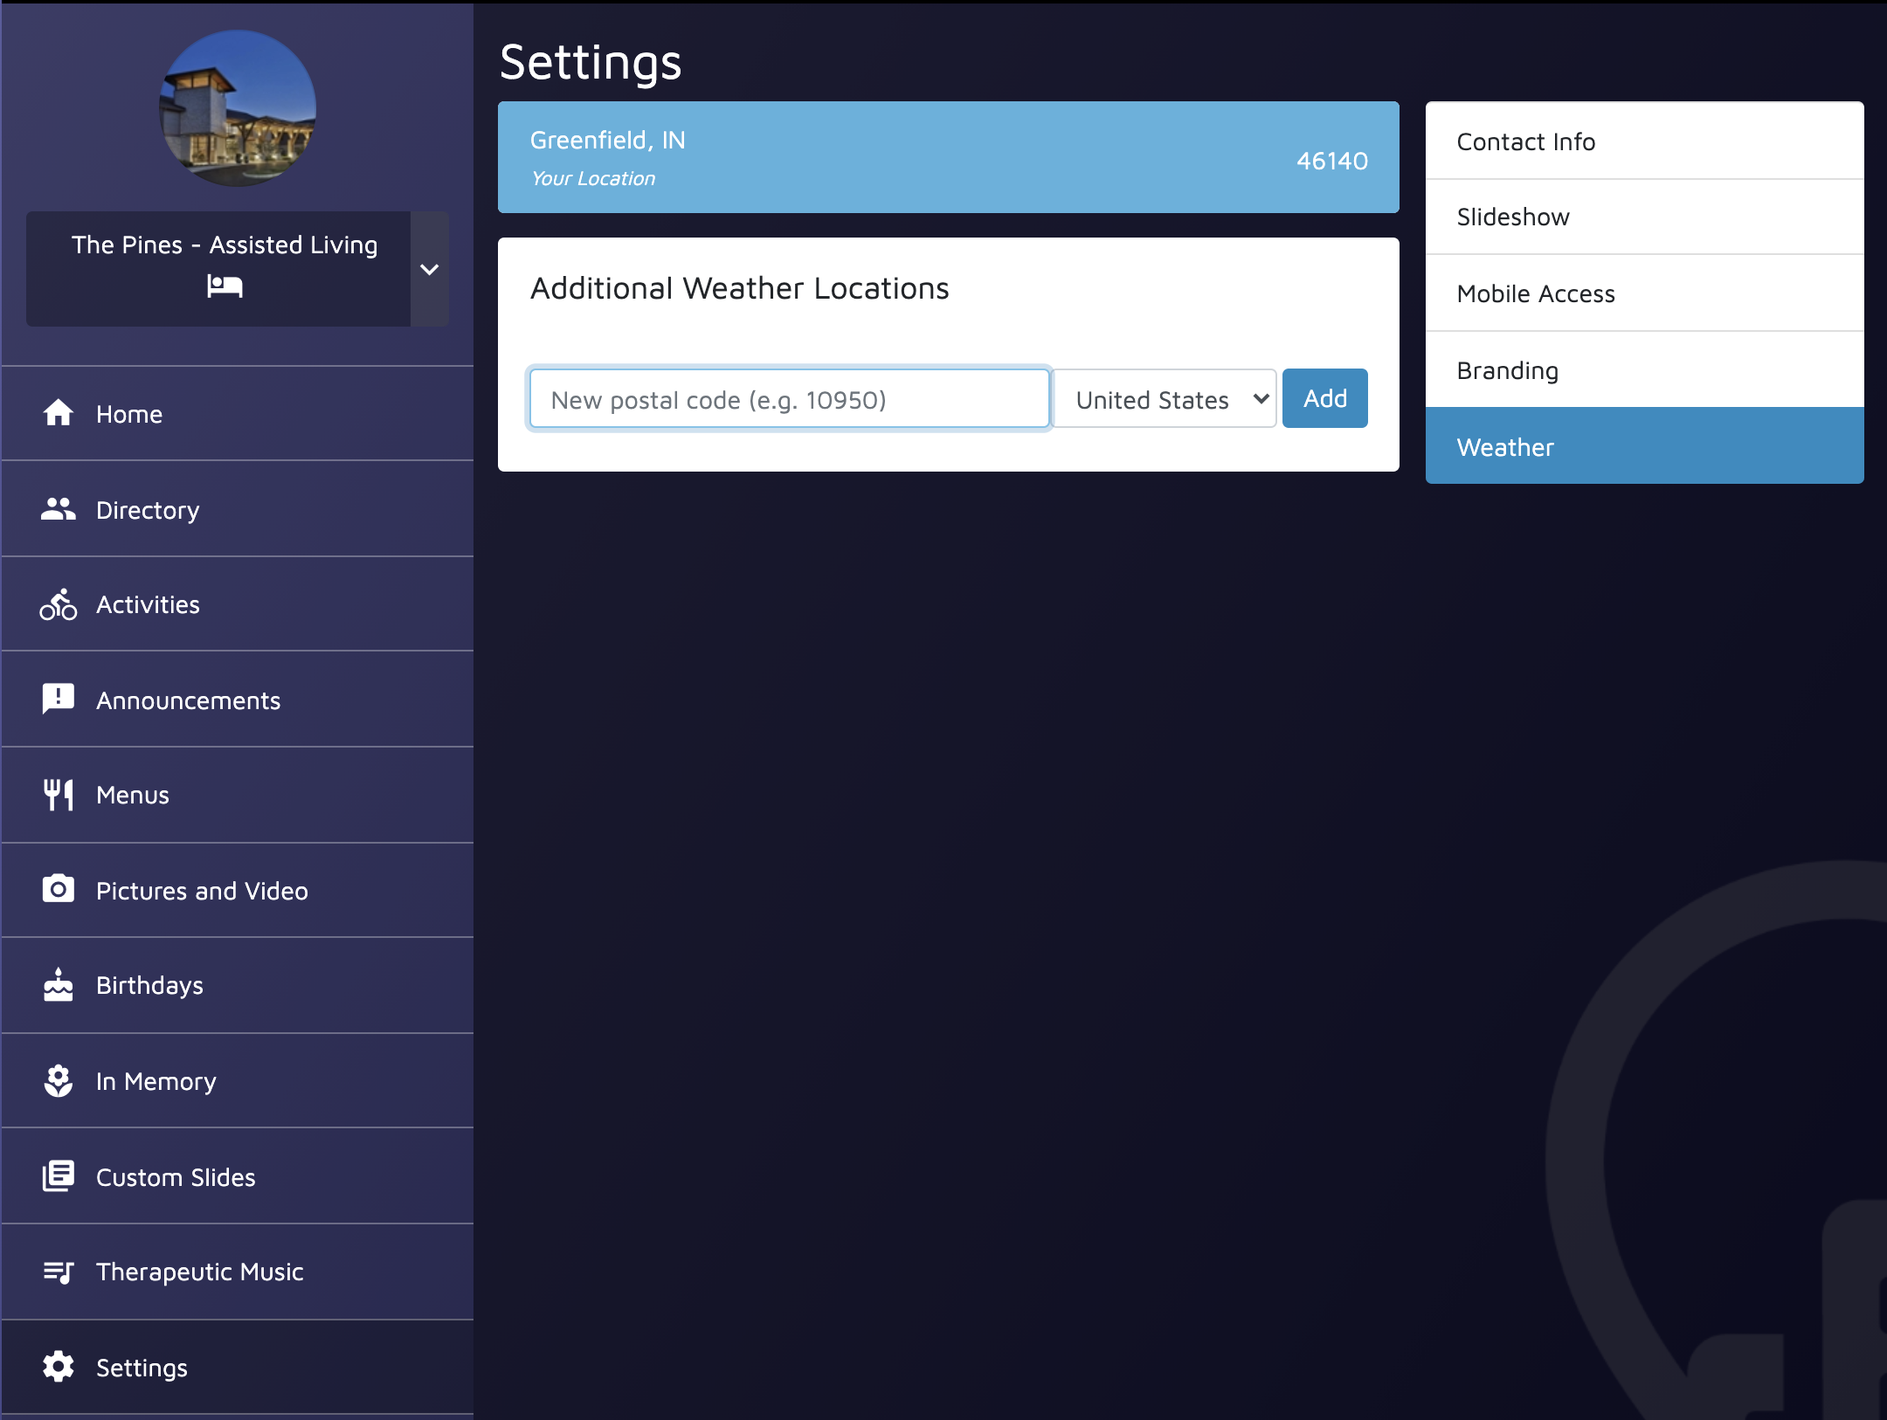Click the Additional Weather Locations heading

point(739,288)
